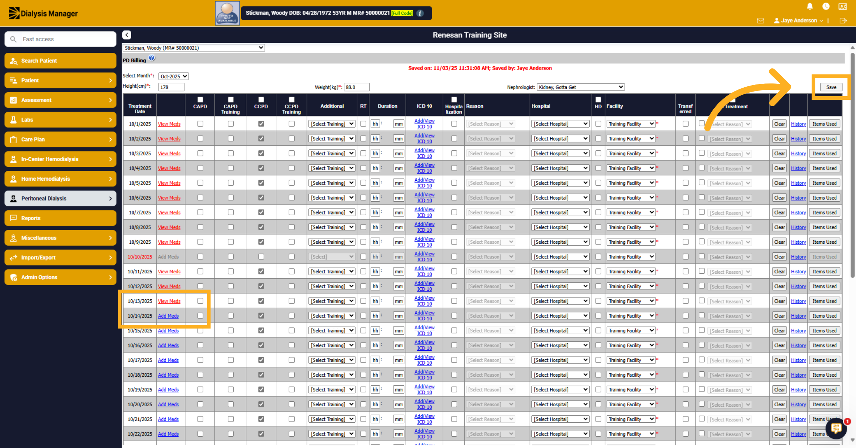Open the contact card icon in header
Viewport: 856px width, 448px height.
[843, 6]
